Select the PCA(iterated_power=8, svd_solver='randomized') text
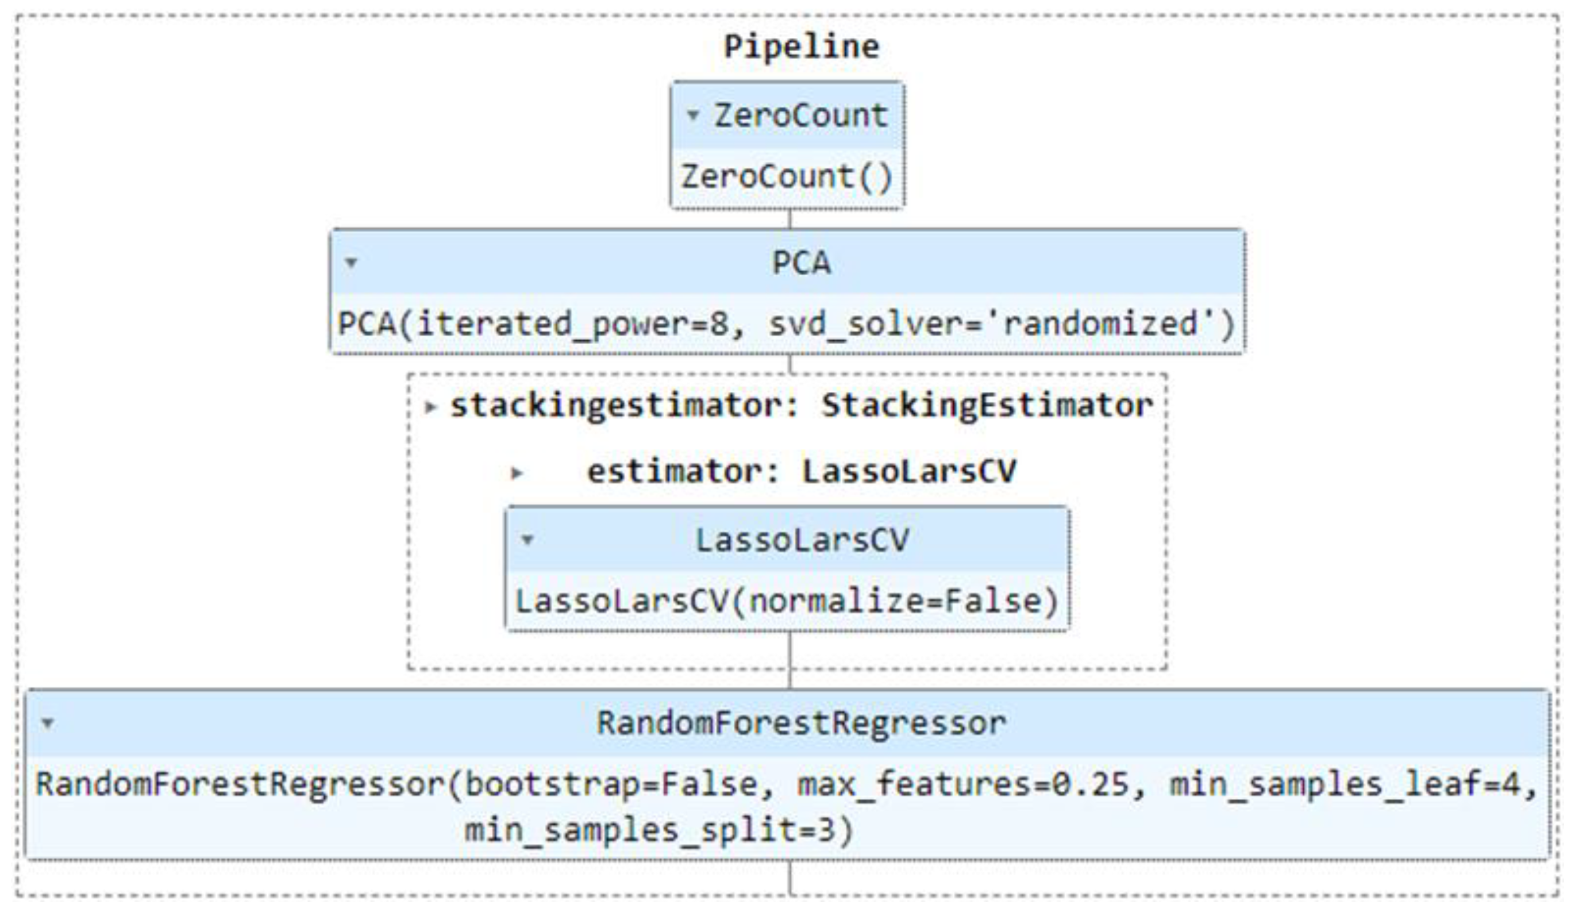 pos(787,324)
